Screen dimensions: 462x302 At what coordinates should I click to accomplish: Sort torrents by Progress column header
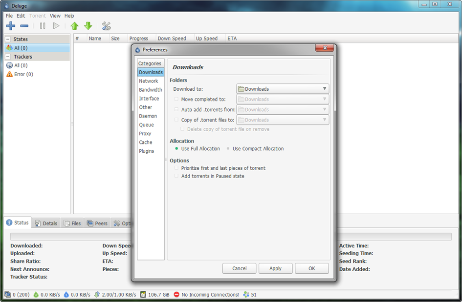(x=141, y=39)
